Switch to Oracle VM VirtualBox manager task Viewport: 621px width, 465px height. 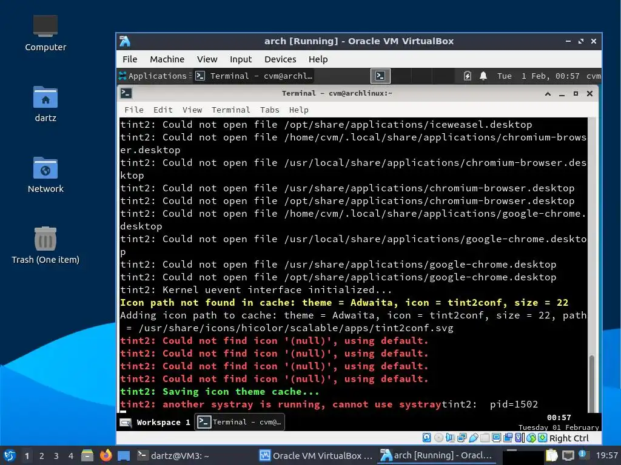coord(315,455)
